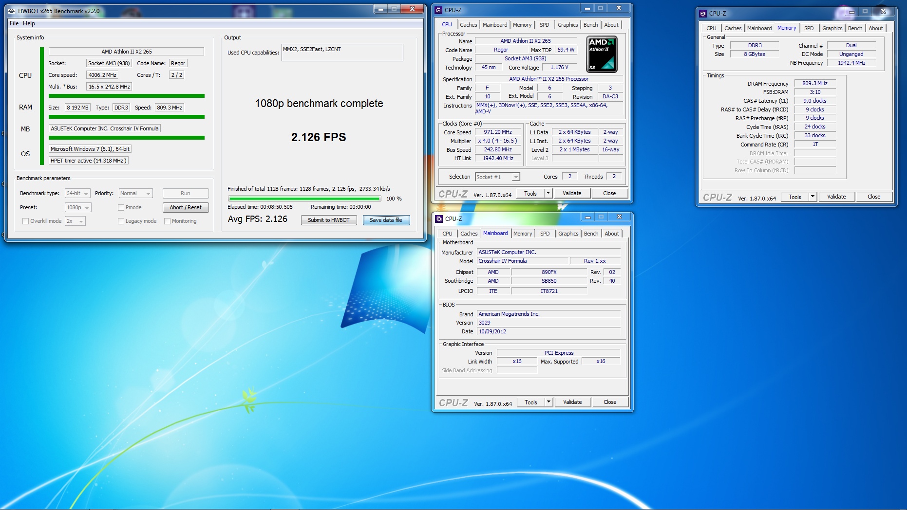Click the Southbridge SB850 value
Image resolution: width=907 pixels, height=510 pixels.
click(549, 281)
